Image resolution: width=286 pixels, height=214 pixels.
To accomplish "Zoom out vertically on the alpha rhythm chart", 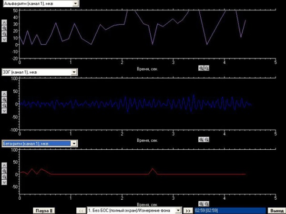I will [4, 34].
